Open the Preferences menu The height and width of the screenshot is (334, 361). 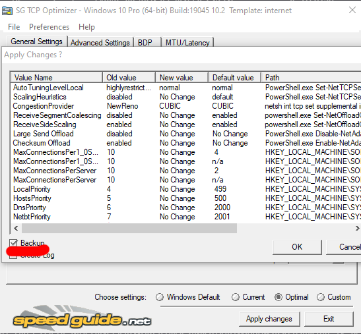49,27
